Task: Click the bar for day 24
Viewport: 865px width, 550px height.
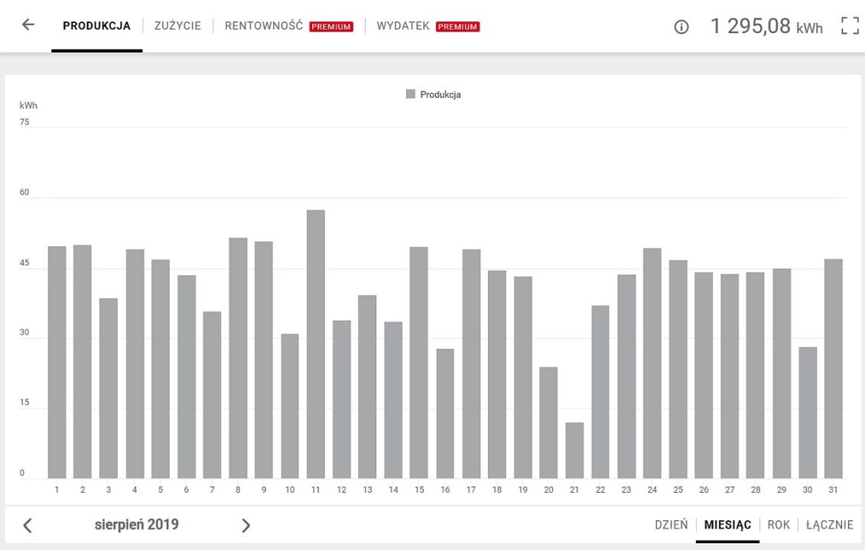Action: [x=652, y=363]
